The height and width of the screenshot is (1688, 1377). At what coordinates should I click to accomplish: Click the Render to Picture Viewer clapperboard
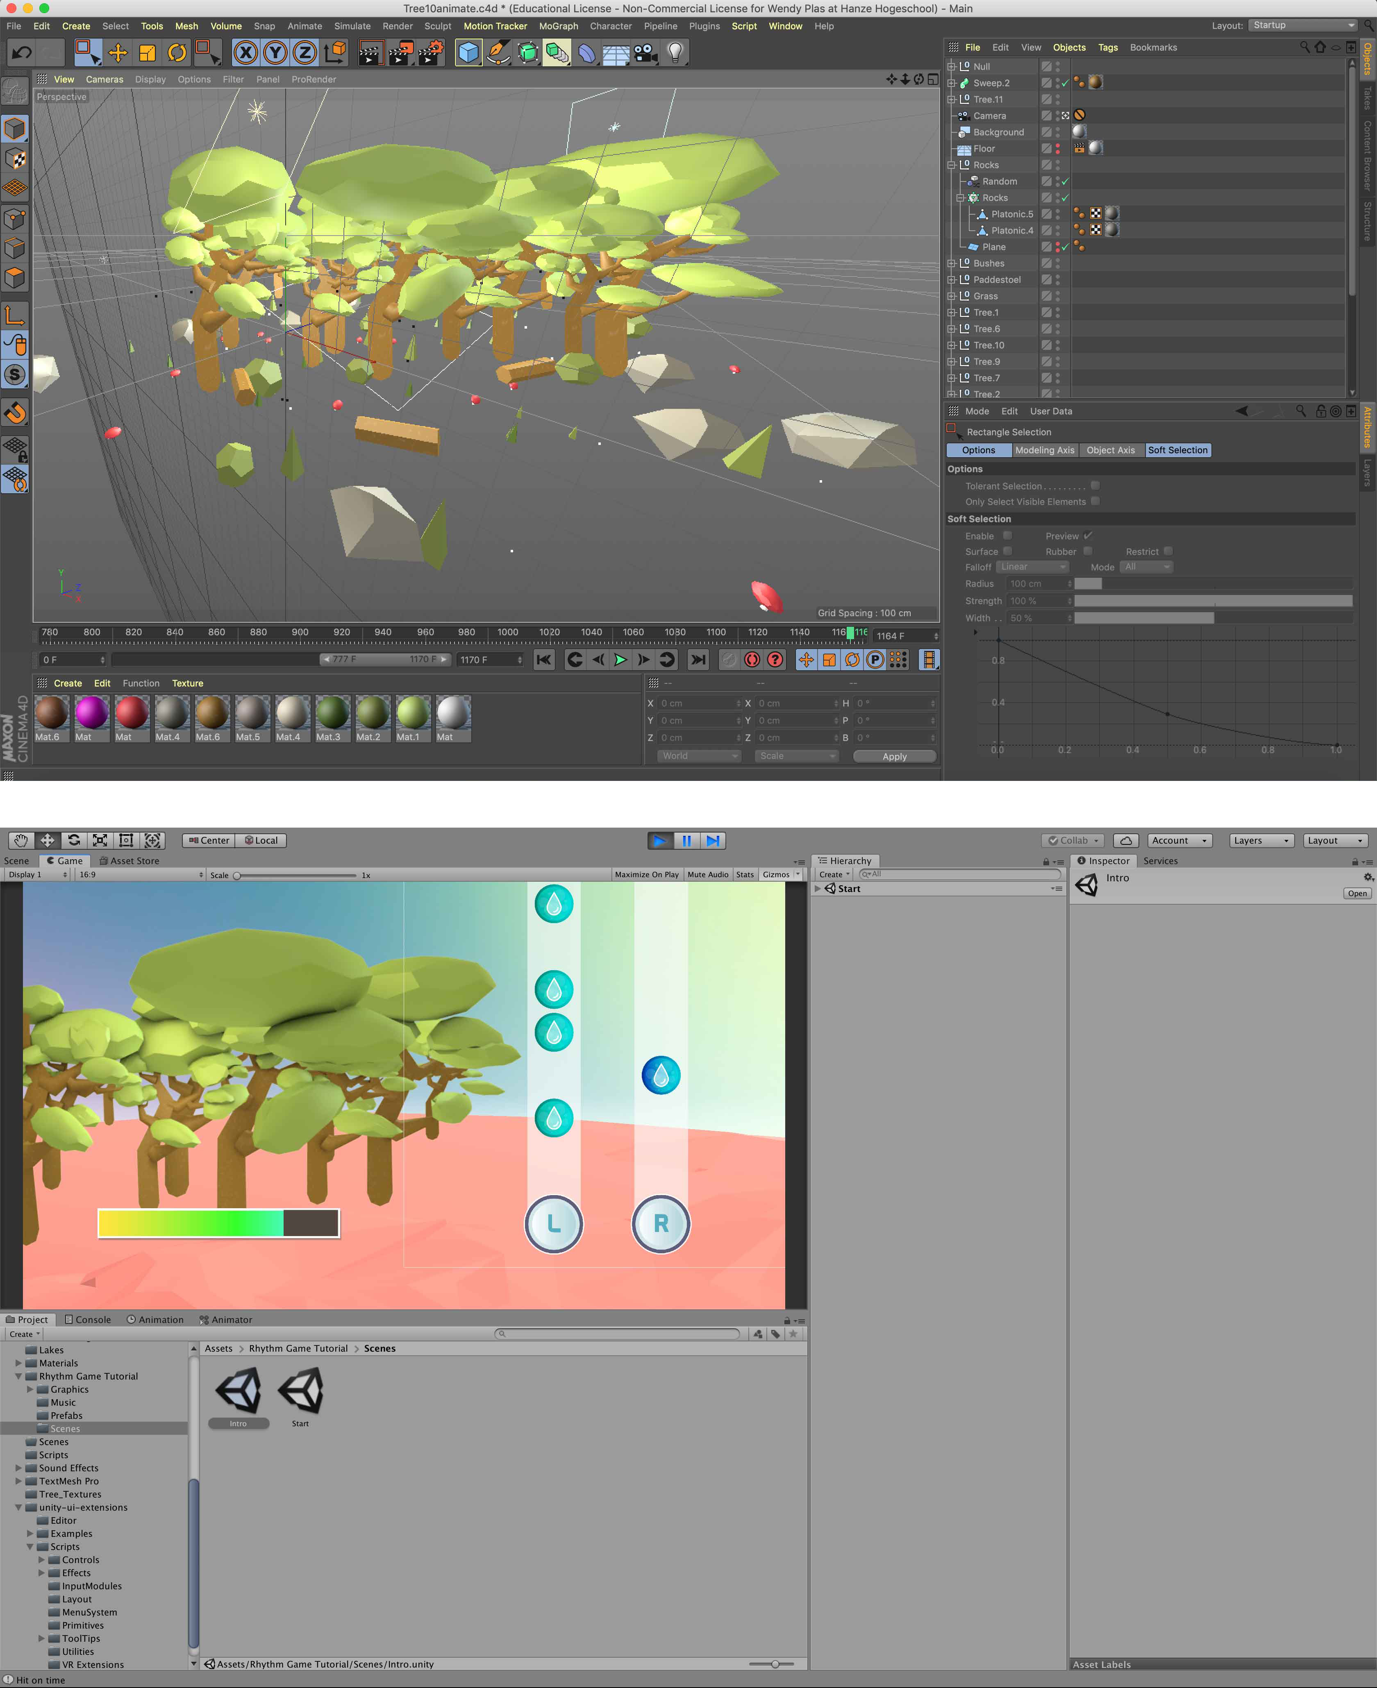[x=400, y=53]
